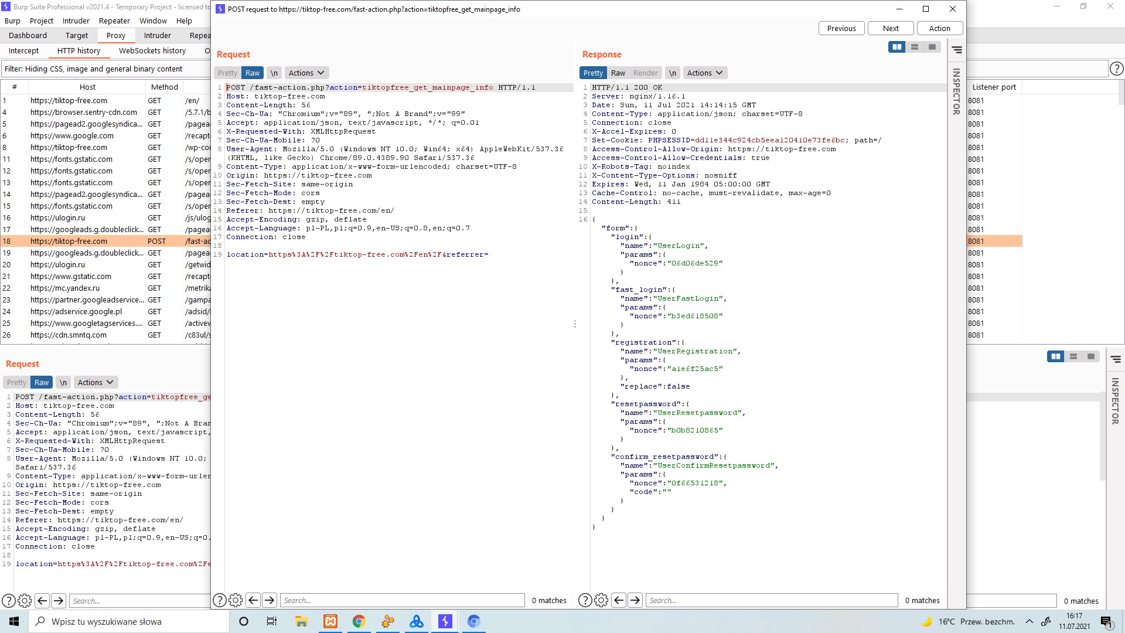Image resolution: width=1125 pixels, height=633 pixels.
Task: Toggle \n in main window bottom Request
Action: (63, 382)
